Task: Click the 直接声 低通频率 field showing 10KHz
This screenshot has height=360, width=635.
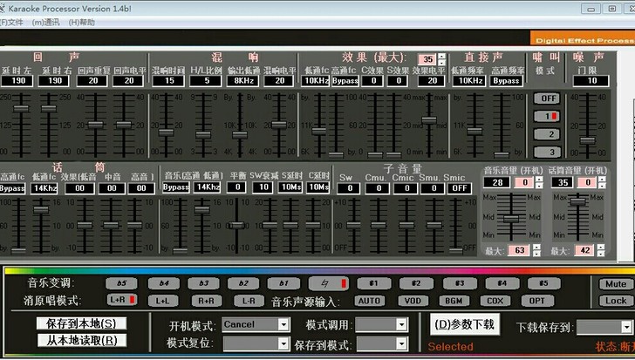Action: pyautogui.click(x=468, y=81)
